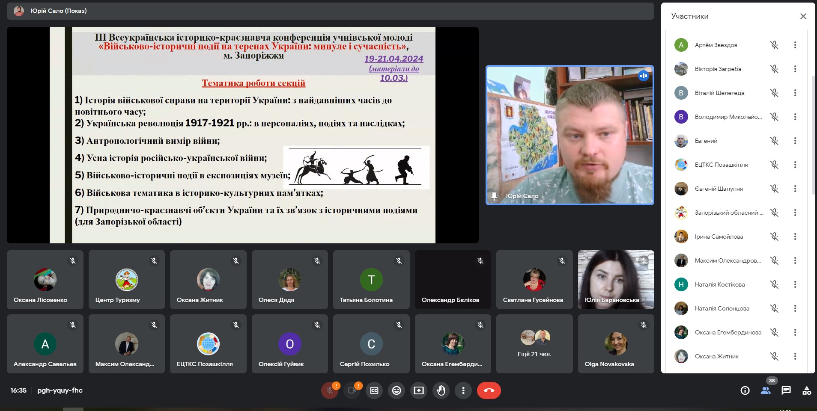Open meeting details info icon
This screenshot has height=411, width=817.
click(745, 390)
